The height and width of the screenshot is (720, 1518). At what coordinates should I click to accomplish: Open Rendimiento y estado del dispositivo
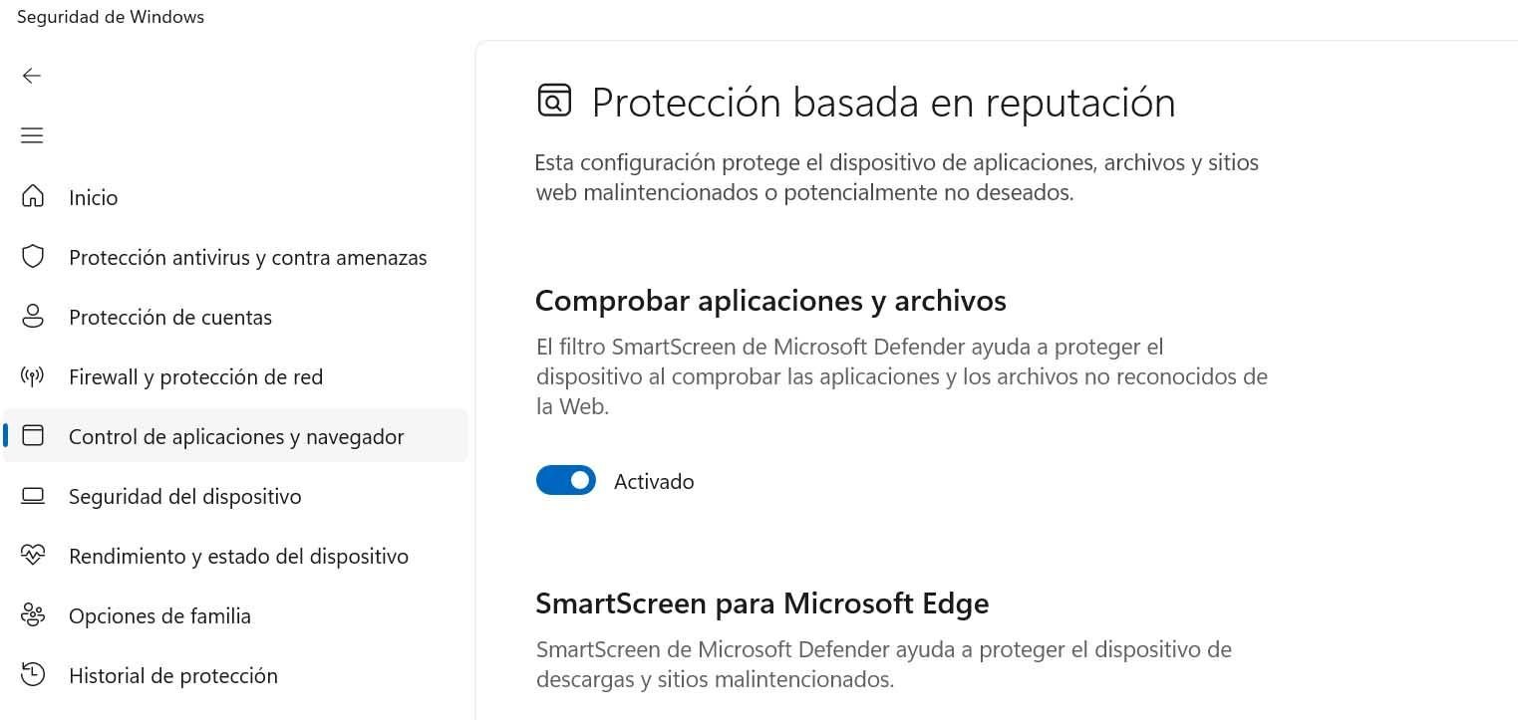tap(238, 557)
